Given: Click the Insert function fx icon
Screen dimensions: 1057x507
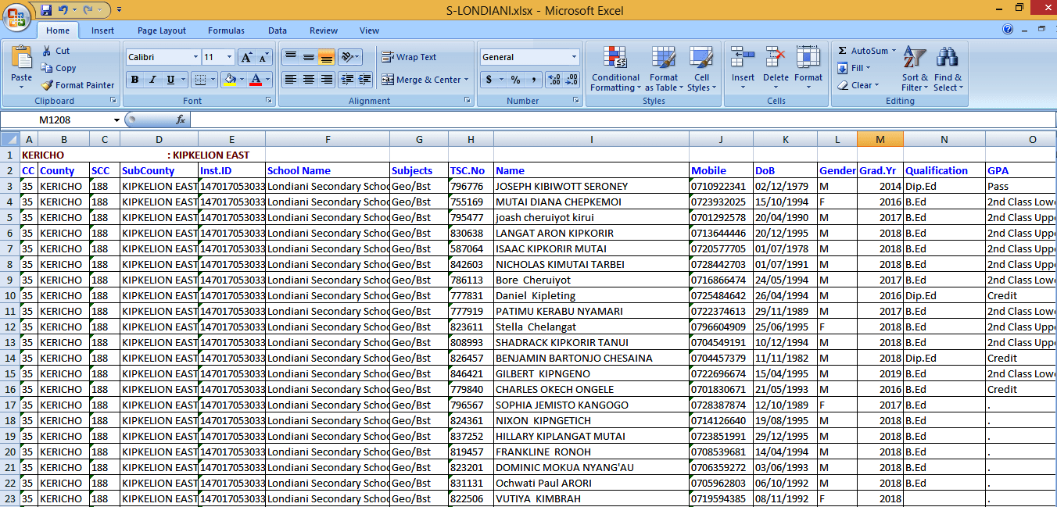Looking at the screenshot, I should click(181, 120).
